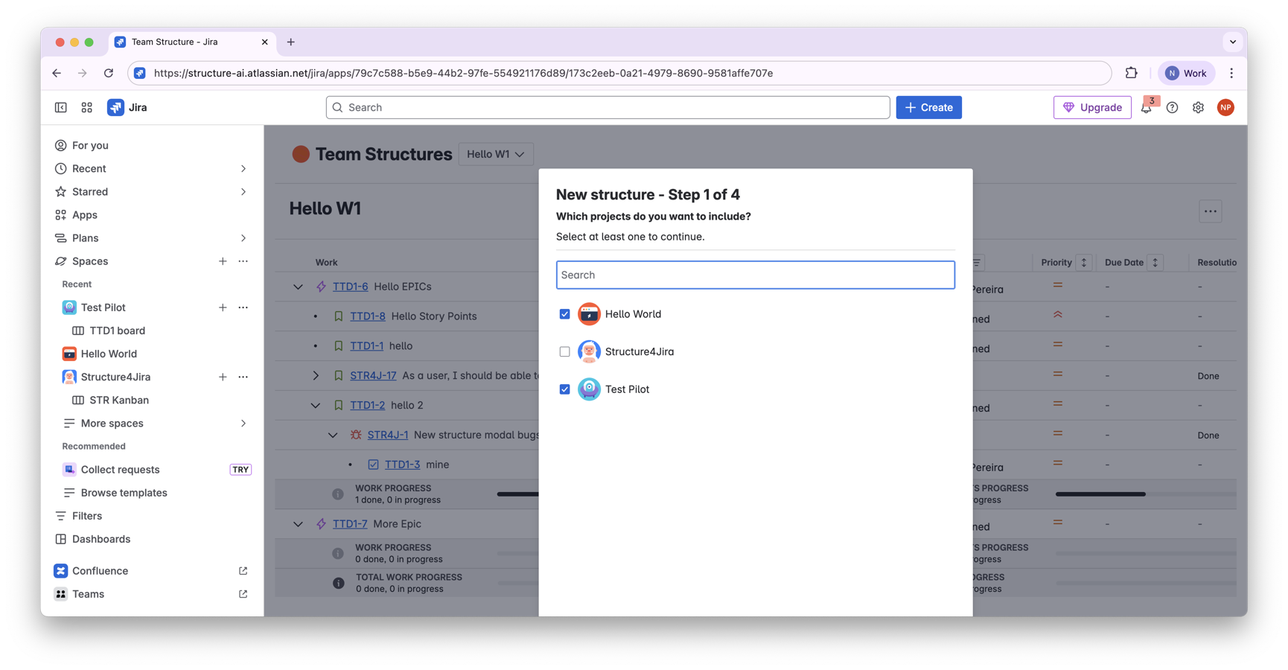Go to Dashboards in the sidebar
Image resolution: width=1288 pixels, height=670 pixels.
101,539
